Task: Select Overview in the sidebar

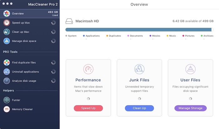Action: click(x=30, y=13)
